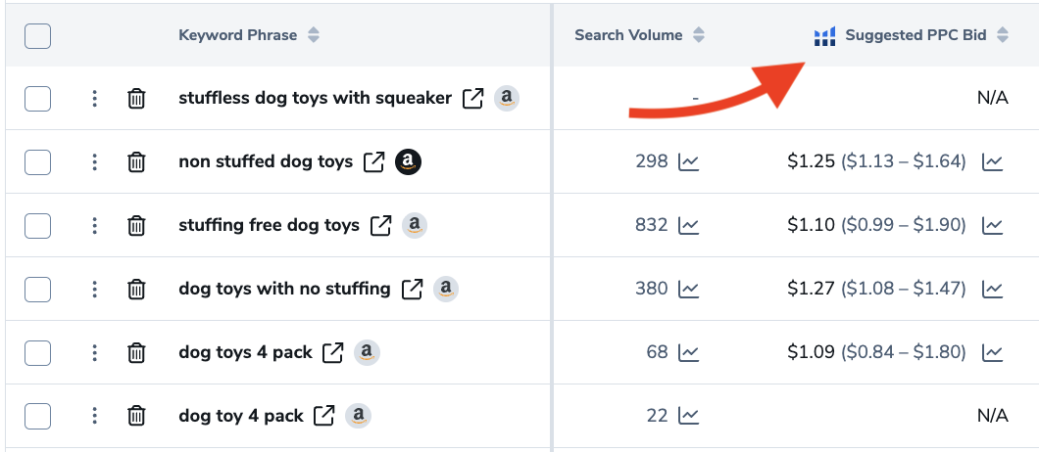Open 'stuffing free dog toys' in an external link

380,226
